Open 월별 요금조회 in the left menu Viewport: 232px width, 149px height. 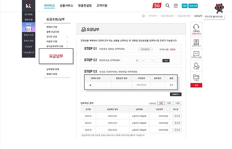[53, 32]
